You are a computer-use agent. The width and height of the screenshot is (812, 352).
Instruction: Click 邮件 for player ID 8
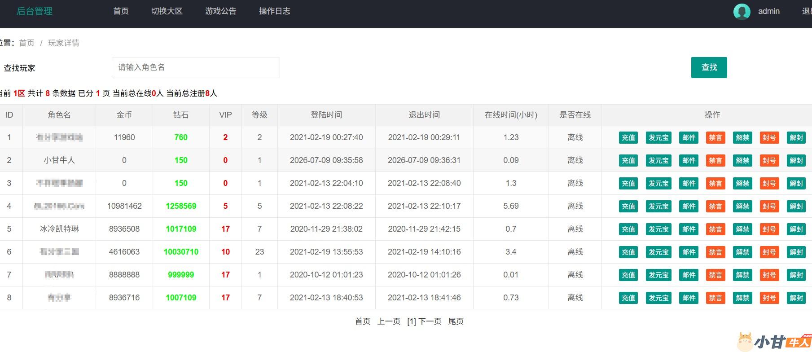coord(689,298)
